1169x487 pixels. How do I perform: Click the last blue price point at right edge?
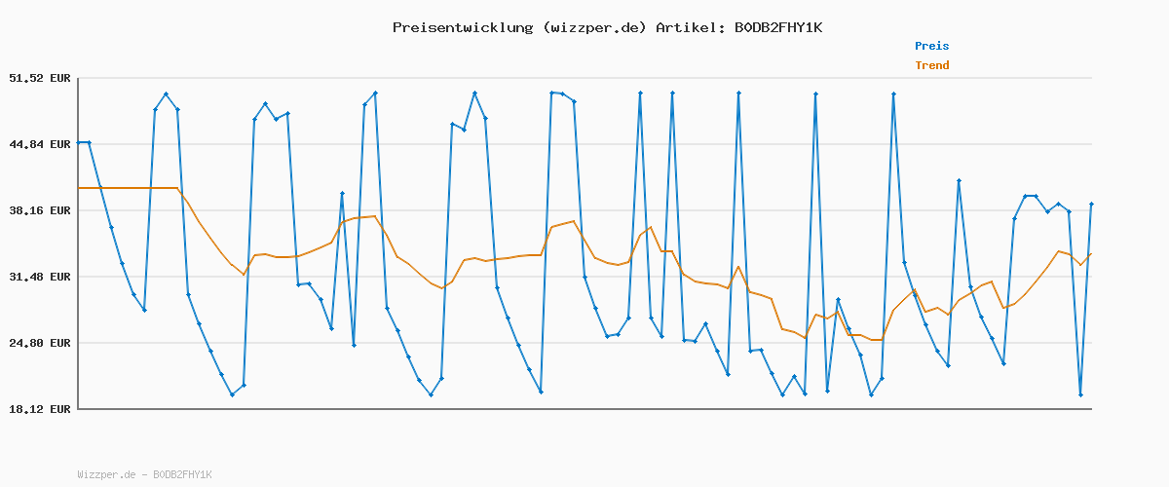(1091, 204)
